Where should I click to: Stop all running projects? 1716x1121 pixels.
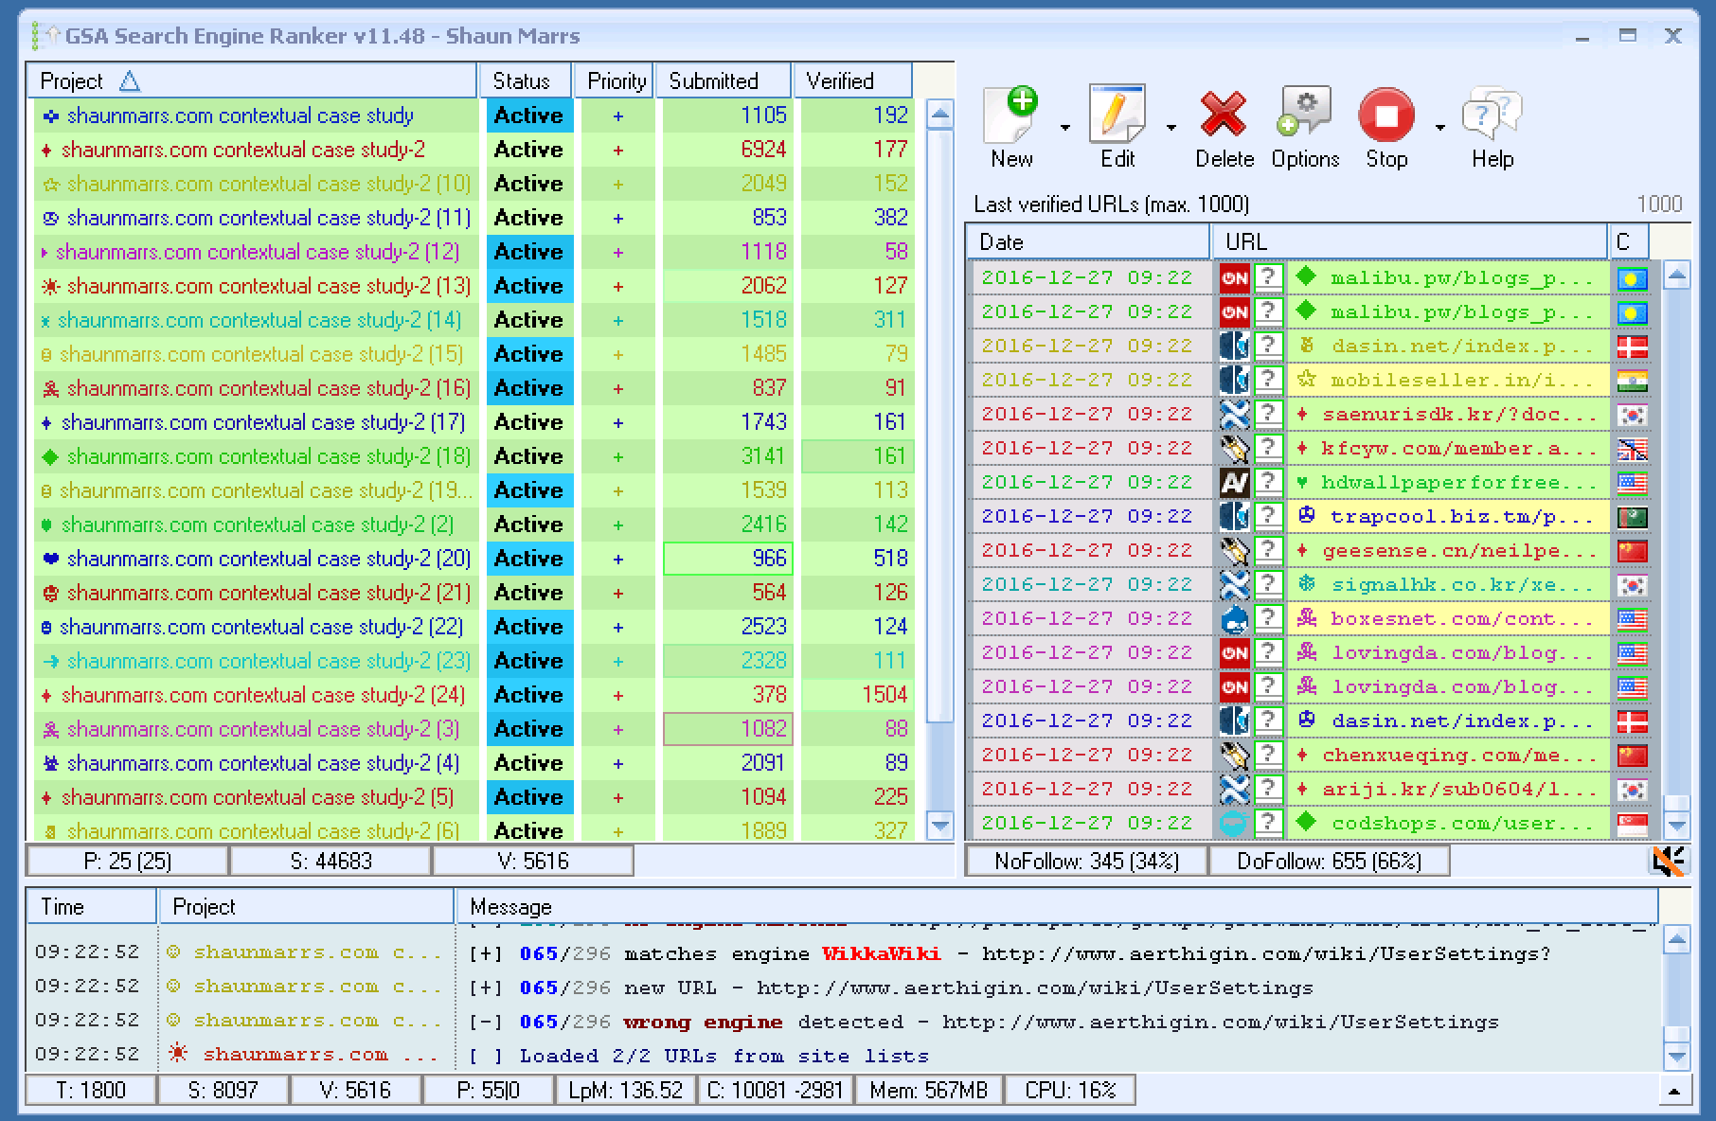pyautogui.click(x=1385, y=121)
